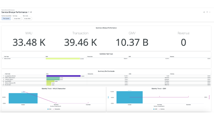This screenshot has width=214, height=120.
Task: Click the October GMV bar in trend chart
Action: pos(129,97)
